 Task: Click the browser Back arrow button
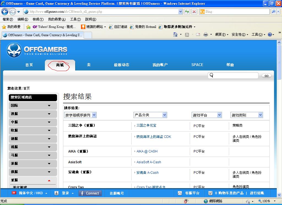pos(5,12)
